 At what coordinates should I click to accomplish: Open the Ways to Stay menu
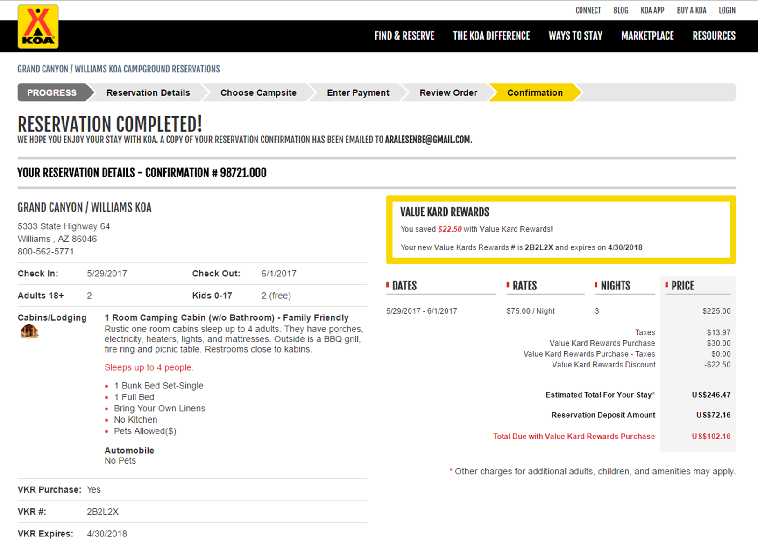[575, 36]
